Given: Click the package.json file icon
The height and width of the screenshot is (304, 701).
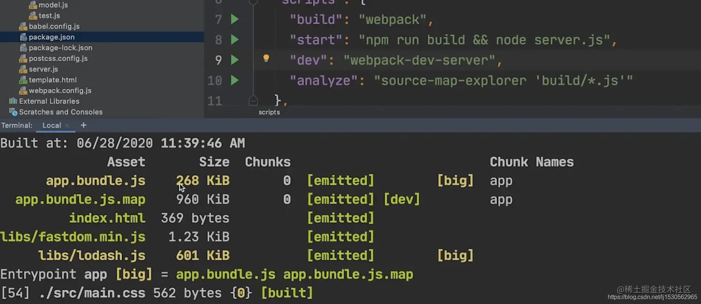Looking at the screenshot, I should 23,37.
